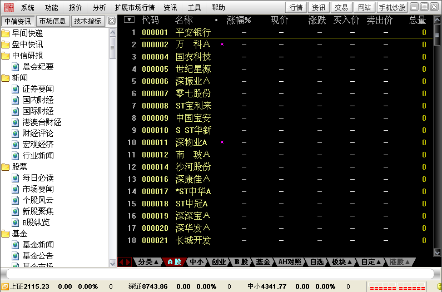Expand the 早间快递 folder
Image resolution: width=442 pixels, height=292 pixels.
tap(6, 33)
